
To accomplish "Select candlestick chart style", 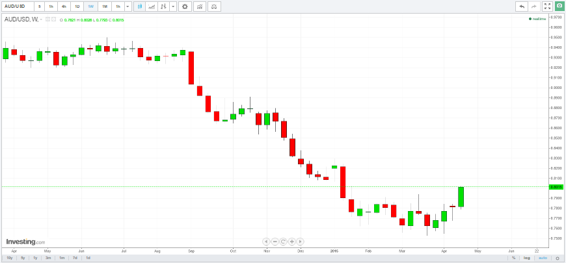I will click(x=139, y=6).
